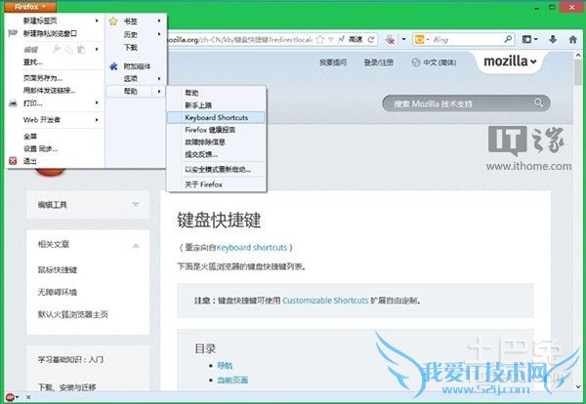Bookmark this page with the address bar star
Image resolution: width=586 pixels, height=404 pixels.
(x=320, y=40)
